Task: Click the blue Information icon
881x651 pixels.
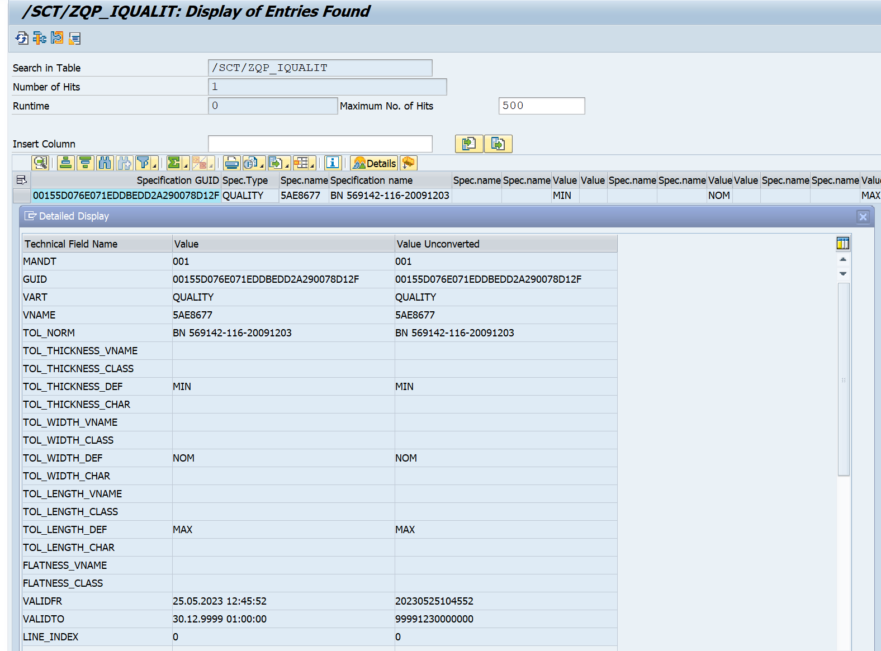Action: (333, 163)
